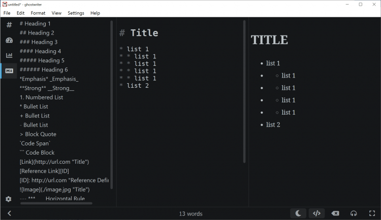Open the Format menu
This screenshot has width=381, height=220.
(x=38, y=13)
